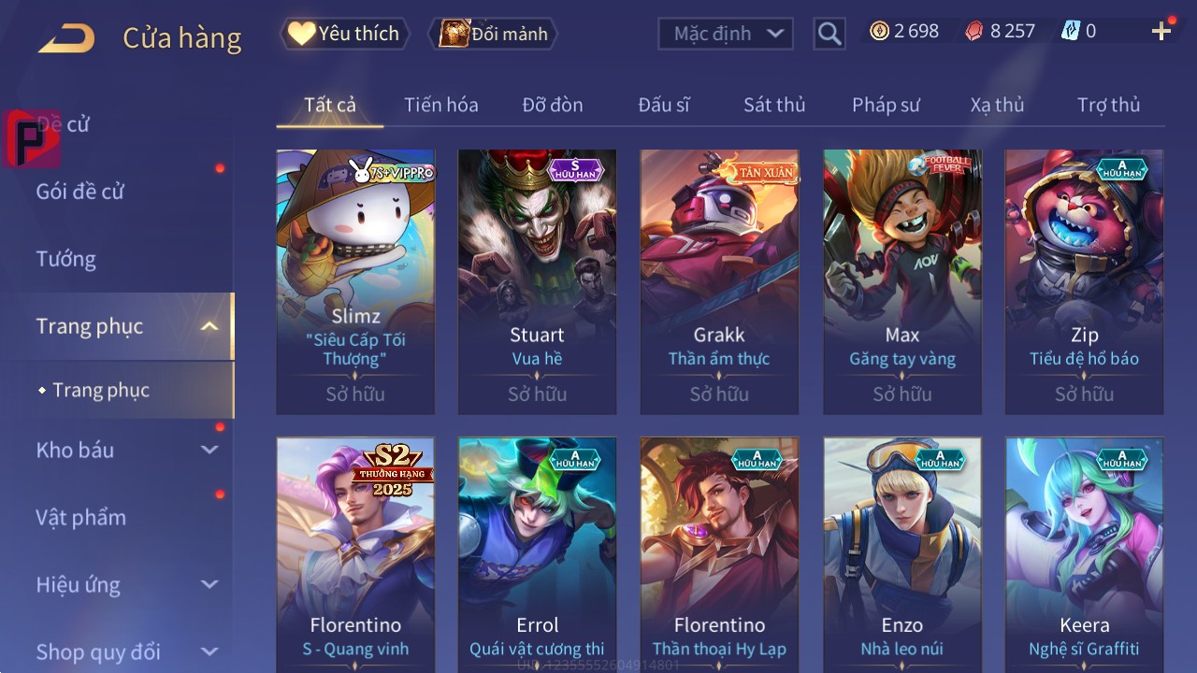Open Yêu thích favorites with heart icon
1197x673 pixels.
tap(344, 34)
